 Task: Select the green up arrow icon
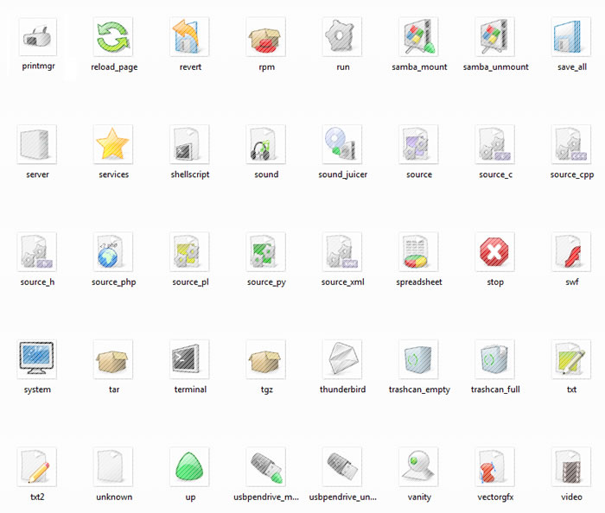(189, 467)
